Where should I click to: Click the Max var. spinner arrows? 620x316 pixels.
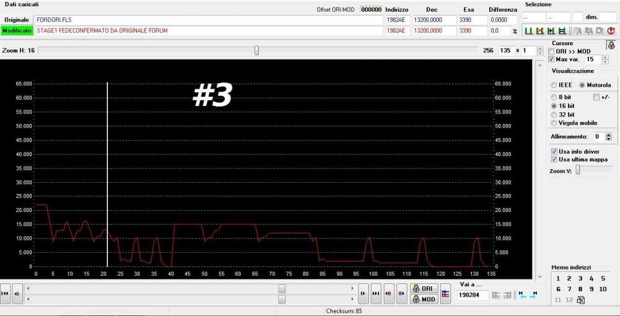(x=605, y=59)
